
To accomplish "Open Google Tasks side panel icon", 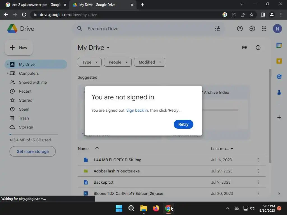I will pos(279,77).
